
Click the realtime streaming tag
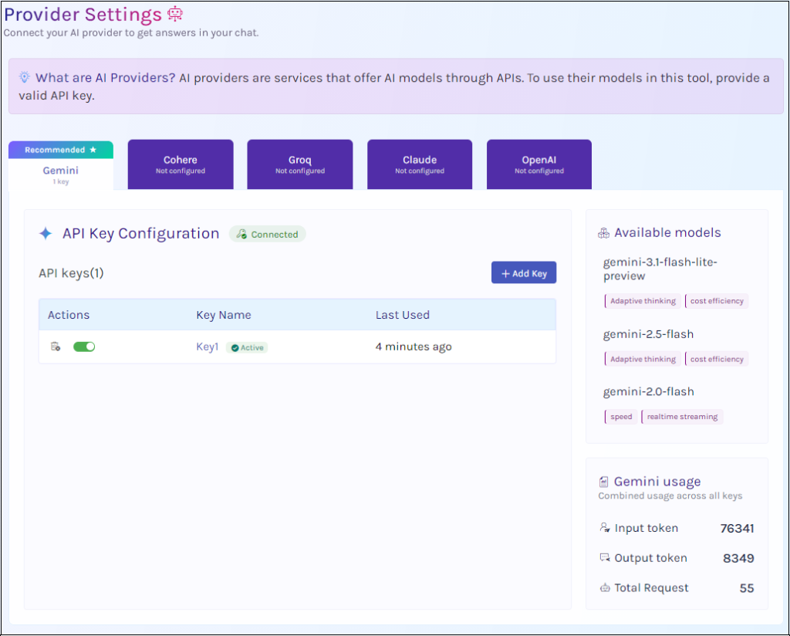tap(682, 417)
